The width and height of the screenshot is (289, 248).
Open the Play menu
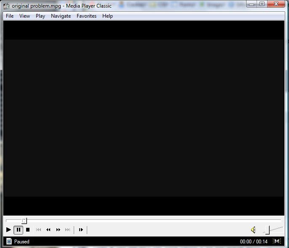[x=40, y=16]
